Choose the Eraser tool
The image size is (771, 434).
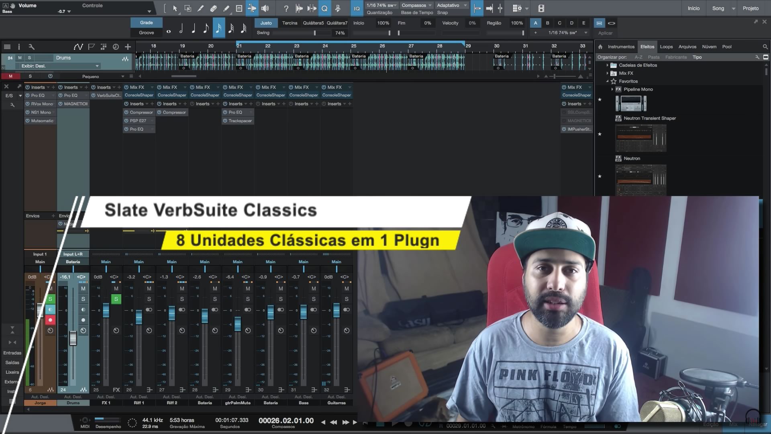click(213, 8)
